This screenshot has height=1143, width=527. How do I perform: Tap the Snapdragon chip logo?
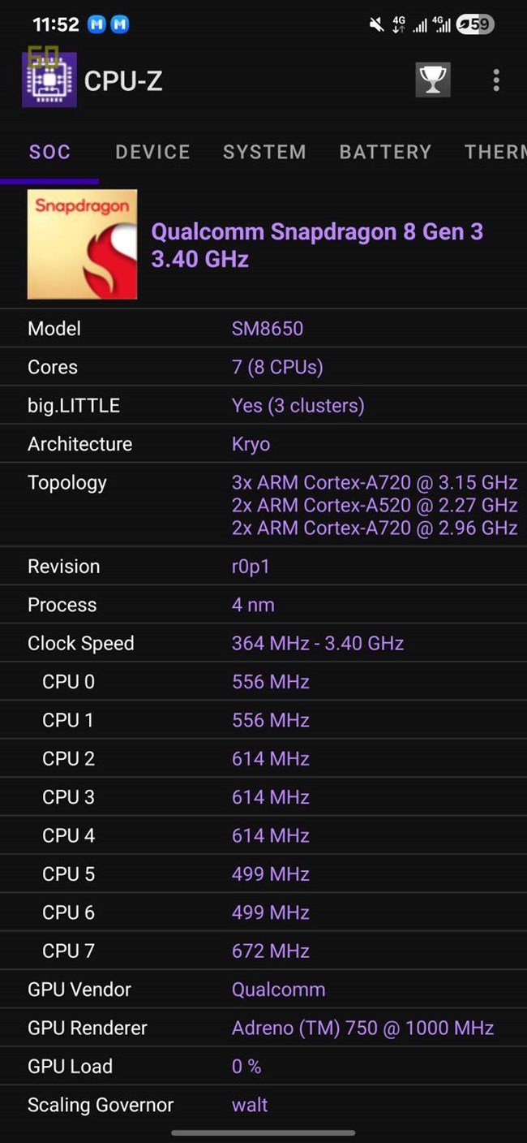click(x=83, y=244)
